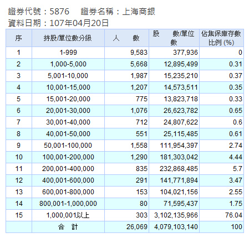Select the 800,001-1,000,000 range cell
The width and height of the screenshot is (249, 238).
(68, 204)
